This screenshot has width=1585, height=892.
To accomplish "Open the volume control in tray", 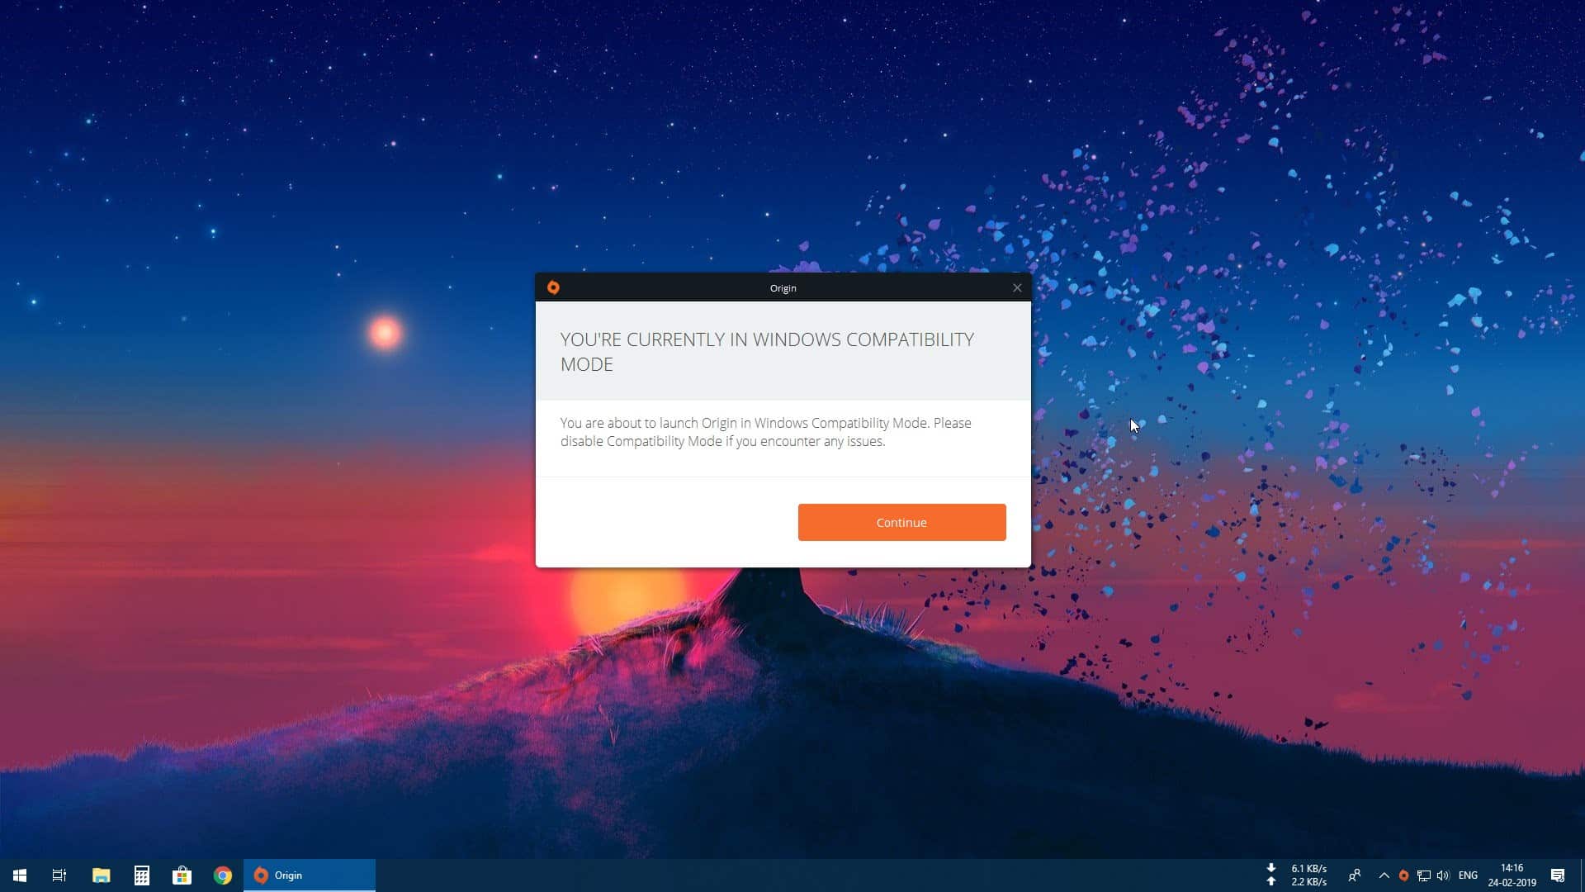I will coord(1443,875).
